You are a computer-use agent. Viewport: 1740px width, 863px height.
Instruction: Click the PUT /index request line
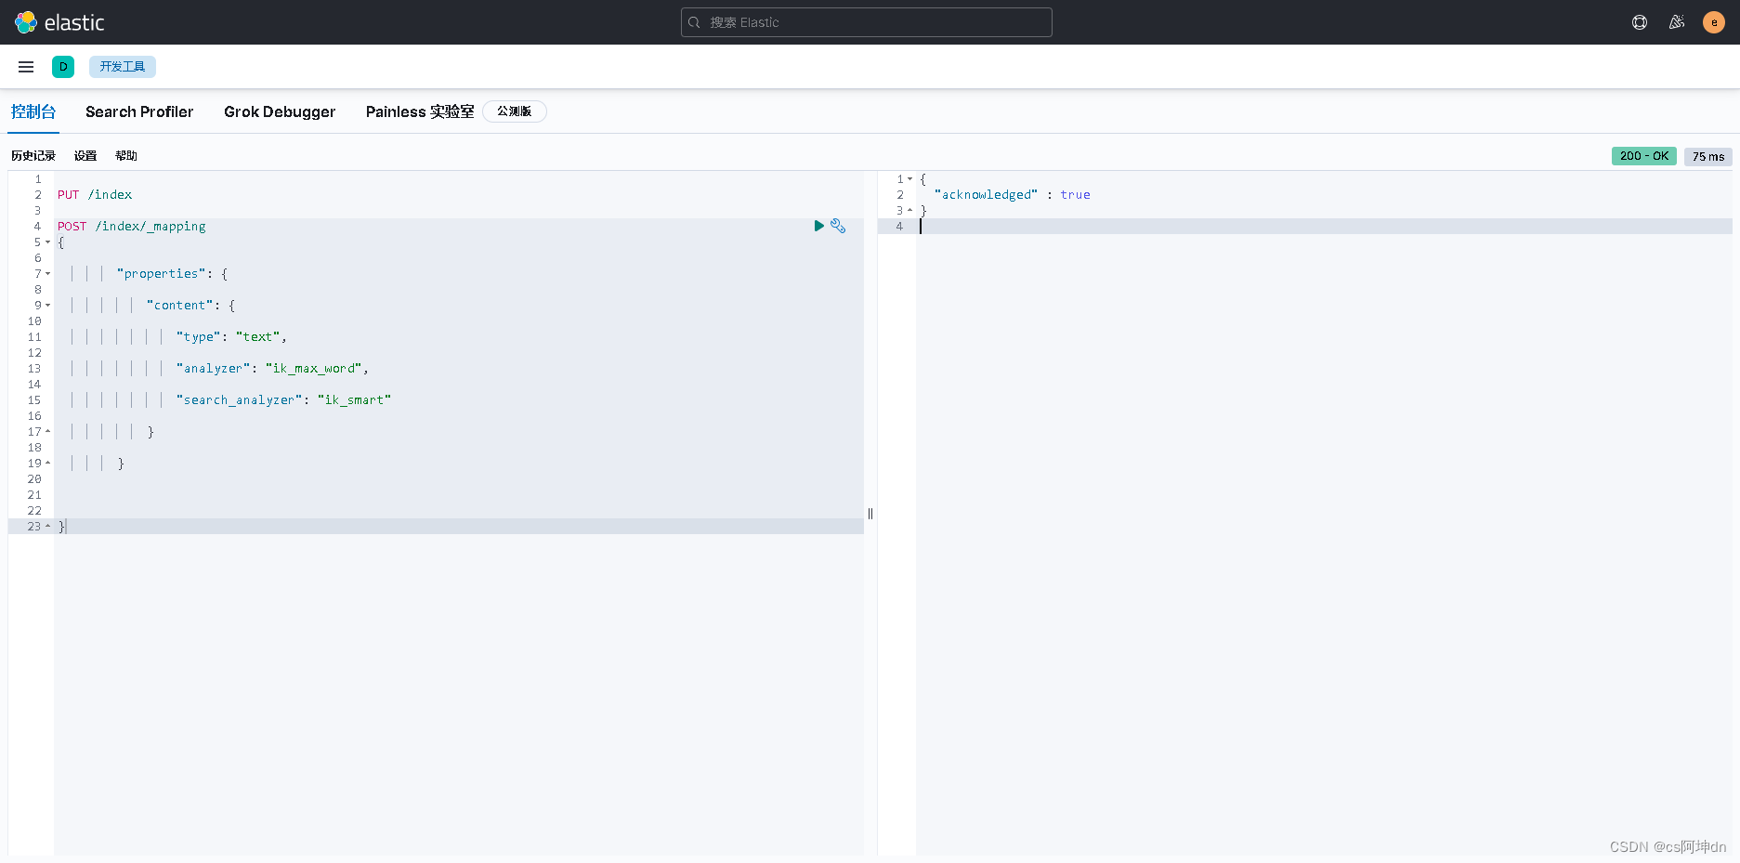pos(95,195)
